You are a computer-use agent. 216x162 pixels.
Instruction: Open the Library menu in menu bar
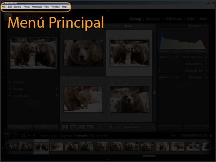18,7
